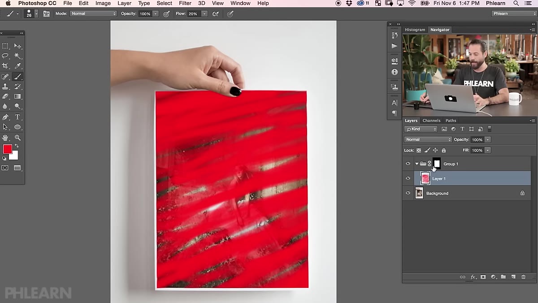Open the brush Opacity slider dropdown
Image resolution: width=538 pixels, height=303 pixels.
[x=156, y=14]
